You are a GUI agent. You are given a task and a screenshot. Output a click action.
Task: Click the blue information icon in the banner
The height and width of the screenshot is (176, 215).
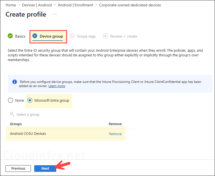tap(15, 82)
